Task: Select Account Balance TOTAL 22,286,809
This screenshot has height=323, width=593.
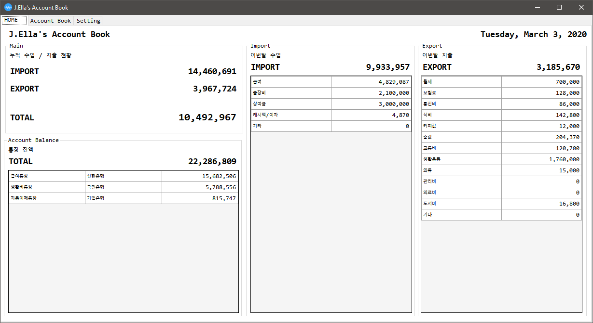Action: (212, 162)
